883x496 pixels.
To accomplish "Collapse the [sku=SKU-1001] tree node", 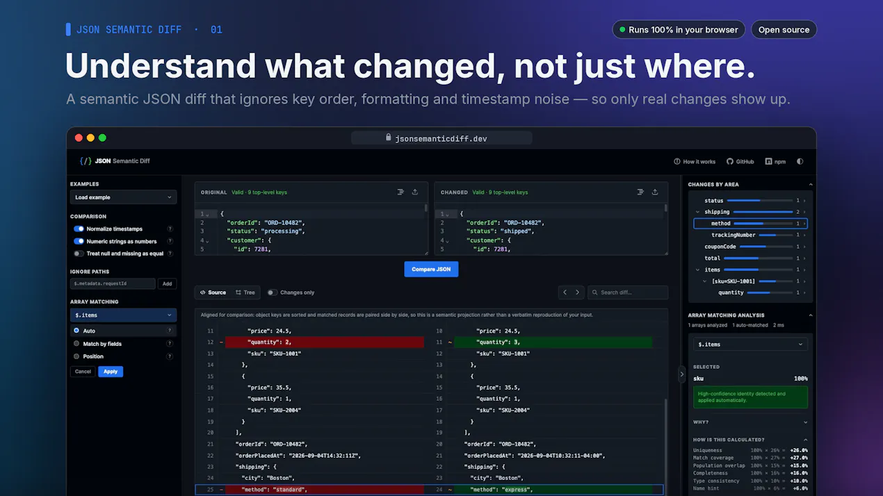I will 705,281.
